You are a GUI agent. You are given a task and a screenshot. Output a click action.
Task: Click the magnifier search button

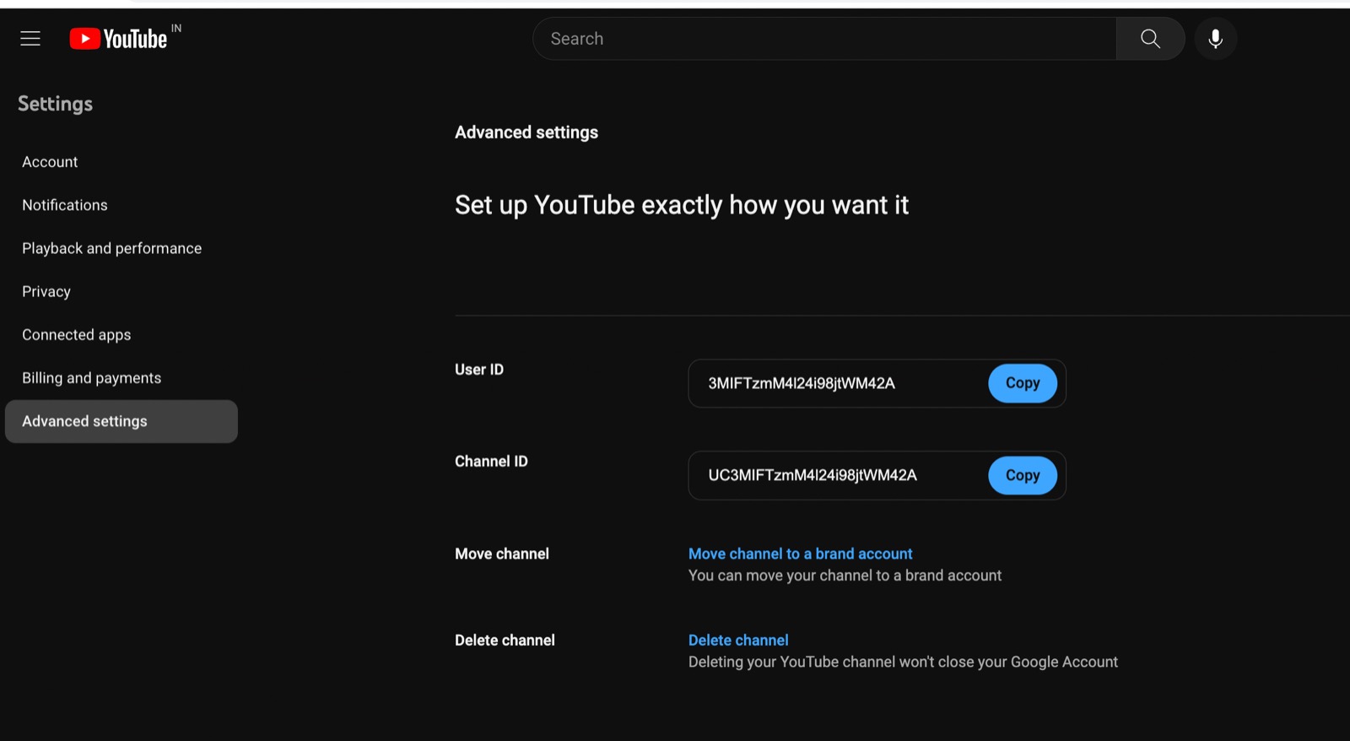(1150, 39)
